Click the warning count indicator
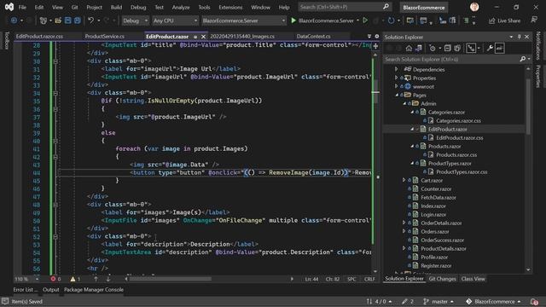The image size is (546, 307). [75, 279]
